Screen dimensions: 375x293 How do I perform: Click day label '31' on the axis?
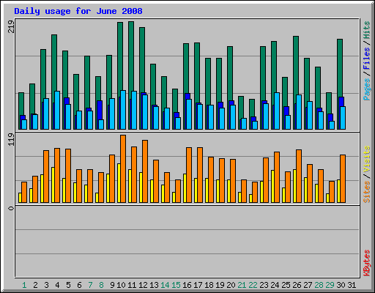(352, 285)
